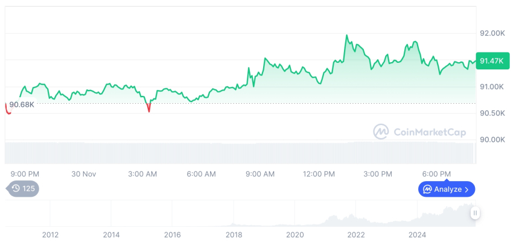Open the Analyze button
Screen dimensions: 519x242
tap(447, 189)
